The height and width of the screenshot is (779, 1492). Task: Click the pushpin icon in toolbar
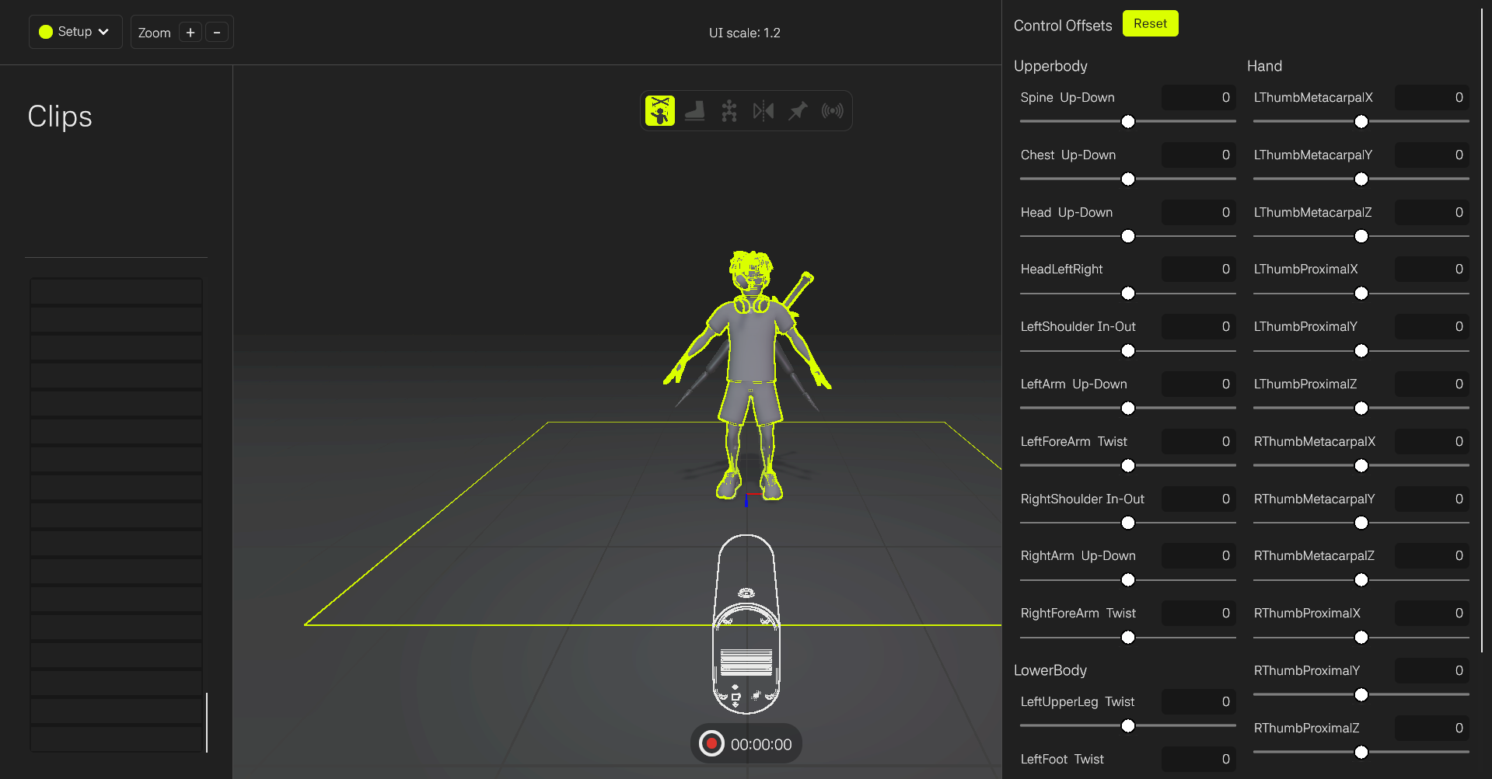point(798,111)
